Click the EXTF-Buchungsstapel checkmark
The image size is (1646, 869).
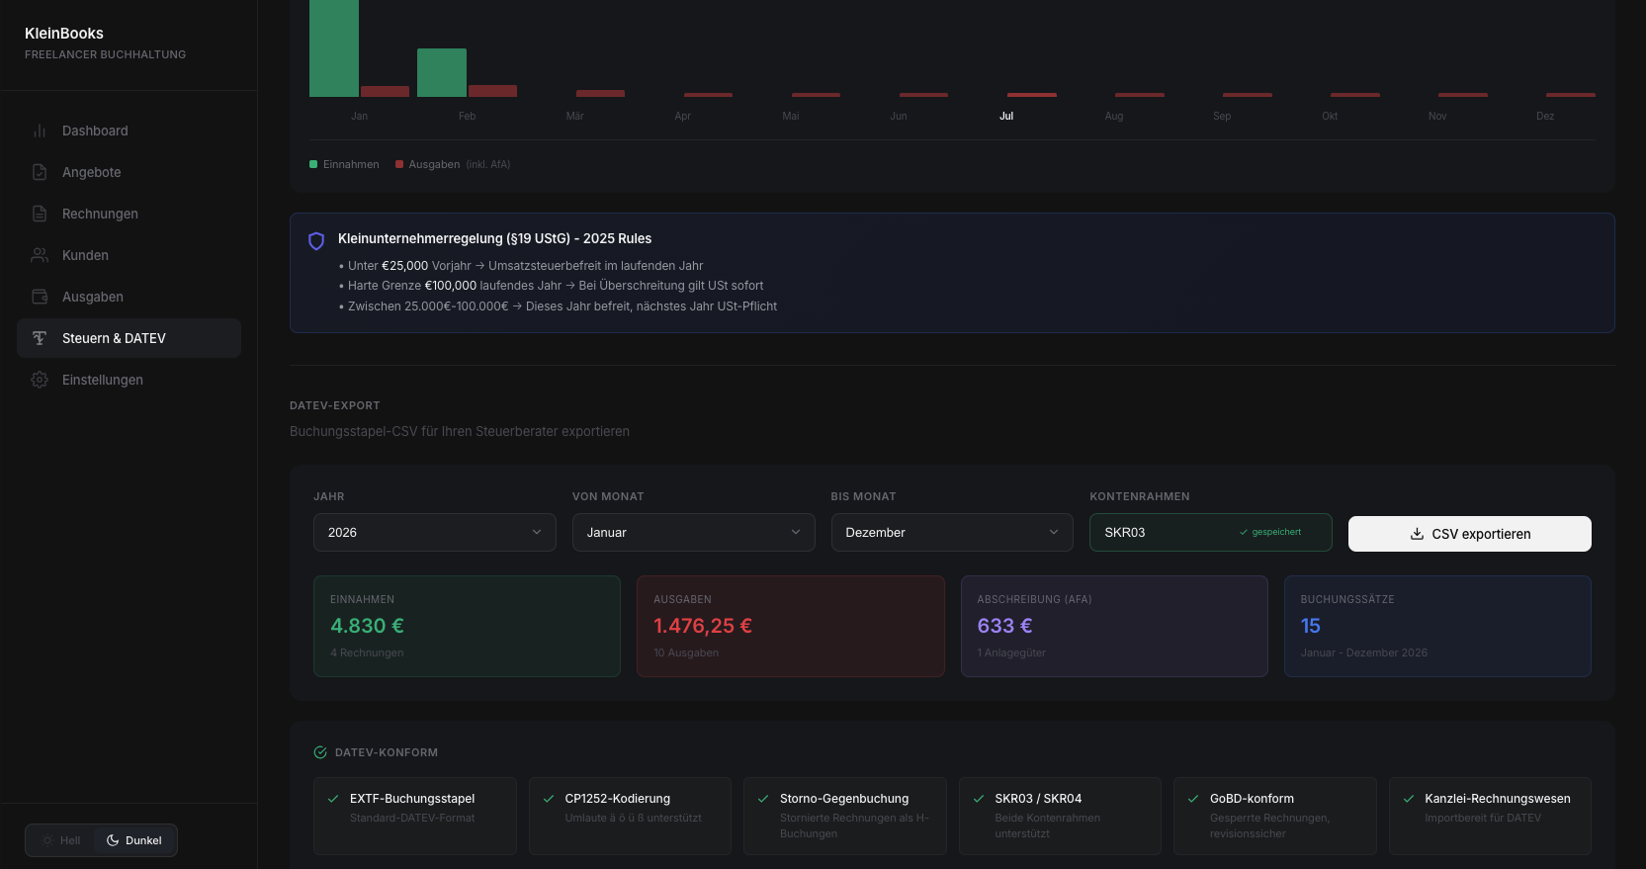pos(333,799)
